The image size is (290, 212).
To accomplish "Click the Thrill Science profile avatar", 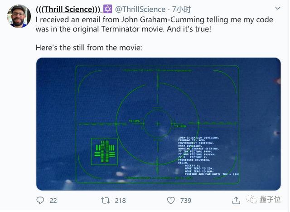I will (19, 16).
